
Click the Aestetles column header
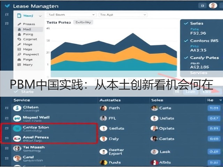point(110,100)
